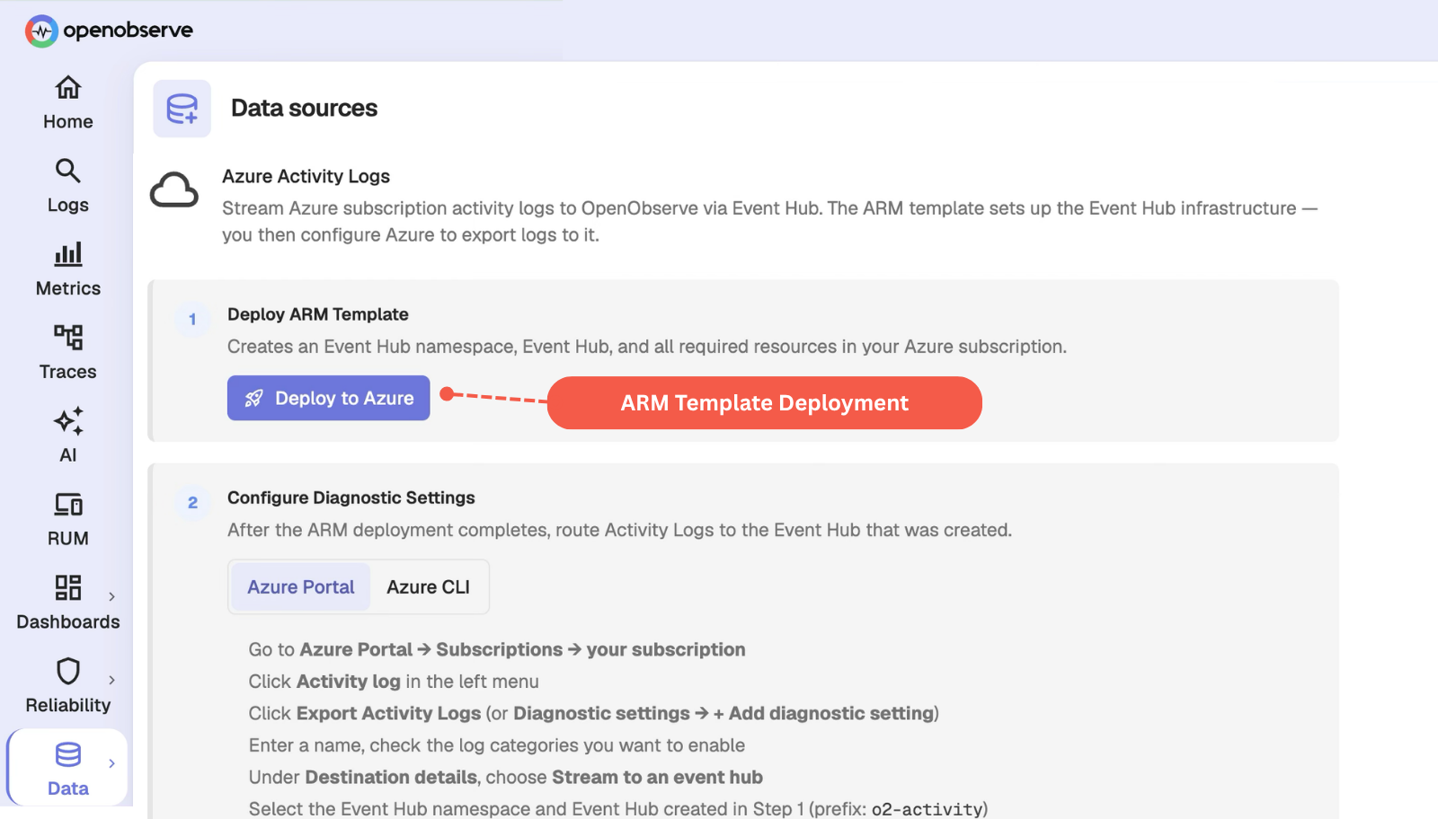1438x819 pixels.
Task: Click the 'Stream to an event hub' line
Action: coord(506,777)
